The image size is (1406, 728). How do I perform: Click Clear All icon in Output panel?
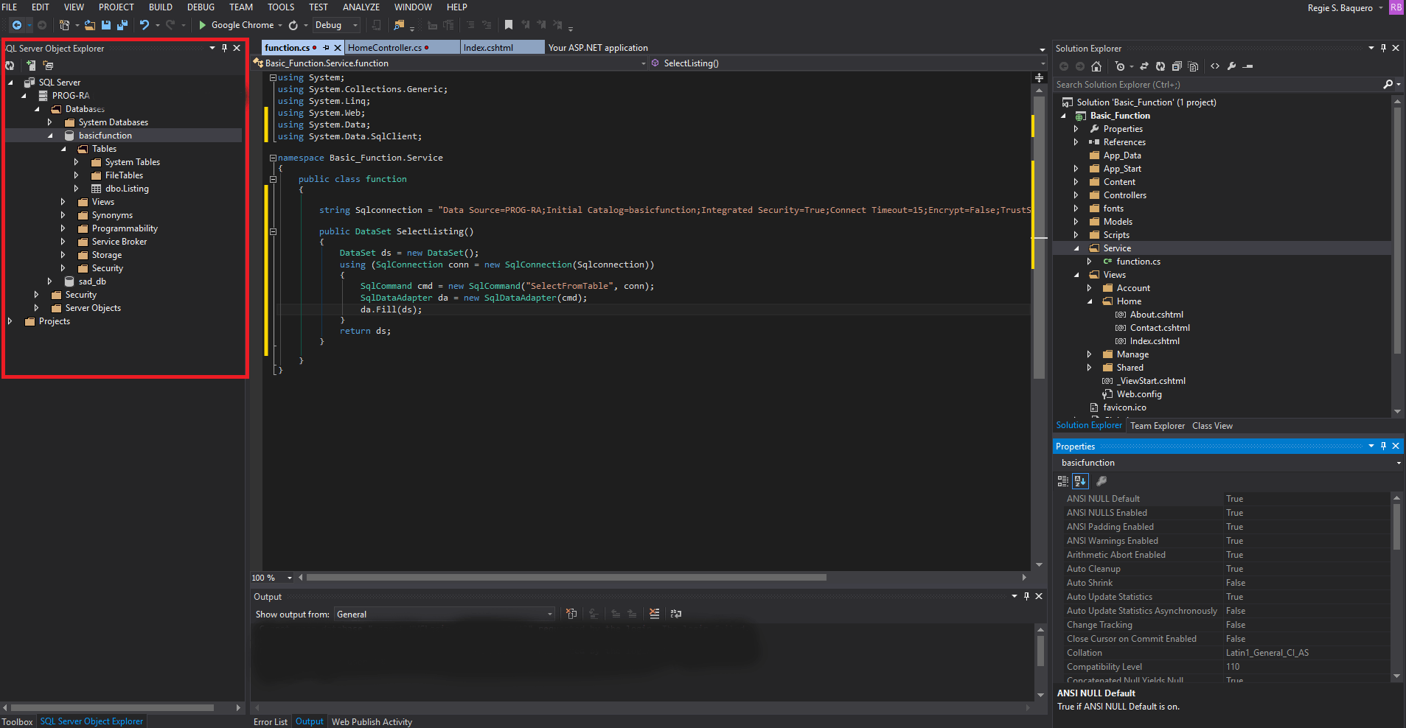point(654,614)
